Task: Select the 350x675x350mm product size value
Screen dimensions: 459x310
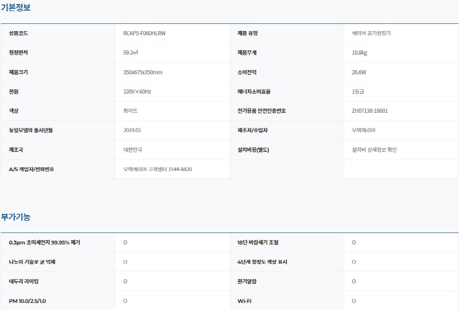Action: coord(143,72)
